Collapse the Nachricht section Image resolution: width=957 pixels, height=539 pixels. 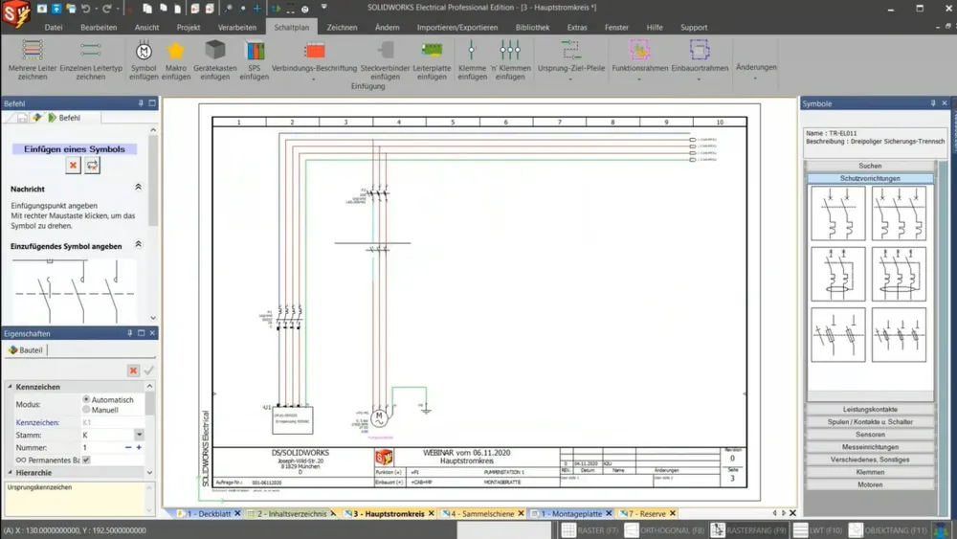(x=138, y=188)
